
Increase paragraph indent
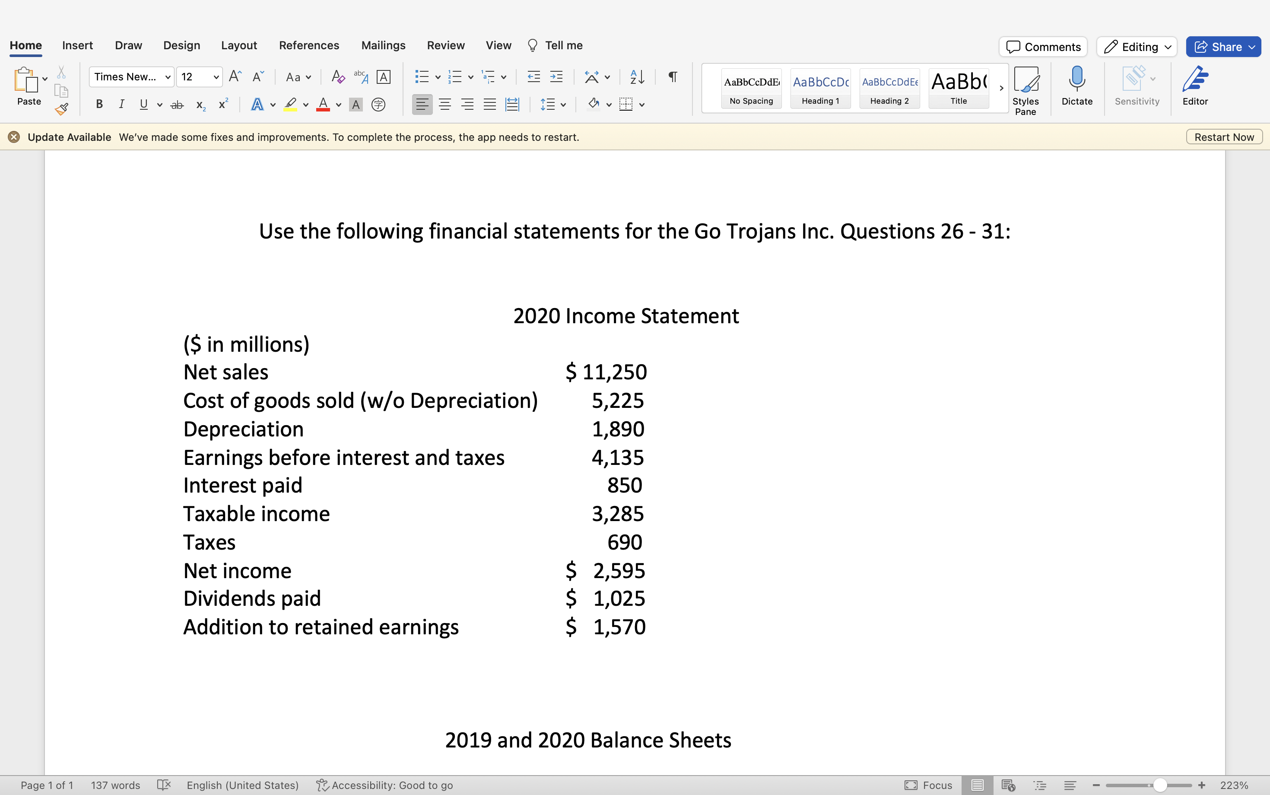[x=556, y=77]
